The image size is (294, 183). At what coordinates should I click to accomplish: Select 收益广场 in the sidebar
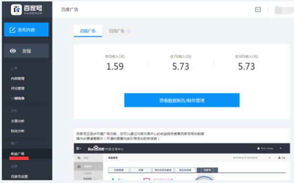pyautogui.click(x=18, y=154)
